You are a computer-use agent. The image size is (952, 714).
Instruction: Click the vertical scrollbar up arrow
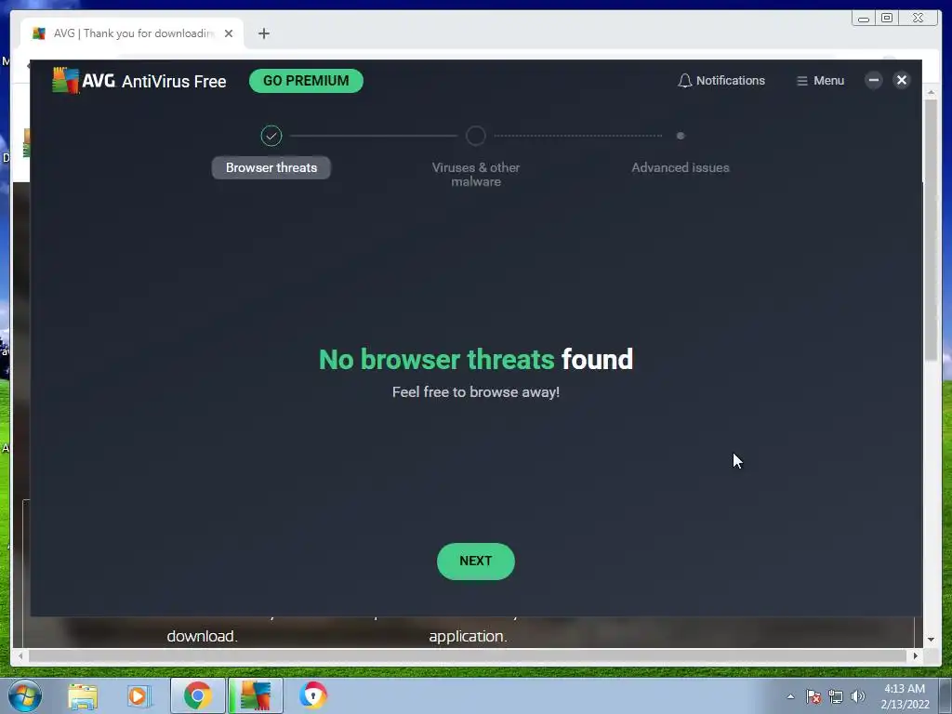(932, 92)
